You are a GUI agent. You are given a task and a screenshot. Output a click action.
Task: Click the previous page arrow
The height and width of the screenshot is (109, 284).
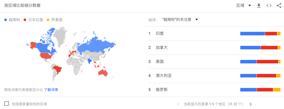pos(178,104)
